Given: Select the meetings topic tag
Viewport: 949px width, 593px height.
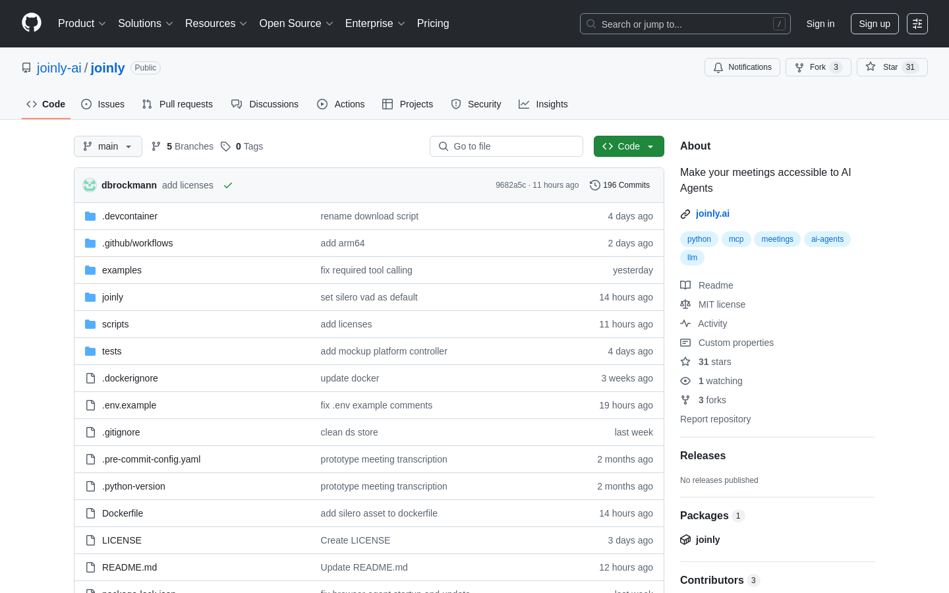Looking at the screenshot, I should 778,239.
